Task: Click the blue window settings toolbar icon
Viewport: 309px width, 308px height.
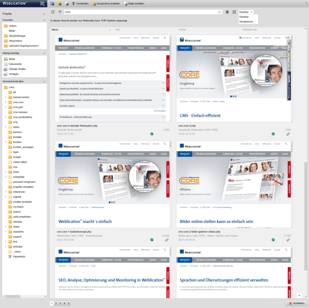Action: [52, 3]
